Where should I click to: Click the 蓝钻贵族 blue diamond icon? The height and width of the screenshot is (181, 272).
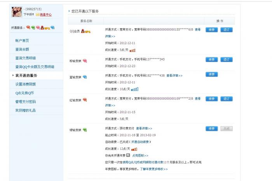click(x=85, y=77)
